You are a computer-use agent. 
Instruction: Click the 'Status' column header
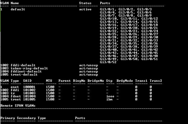click(x=85, y=3)
